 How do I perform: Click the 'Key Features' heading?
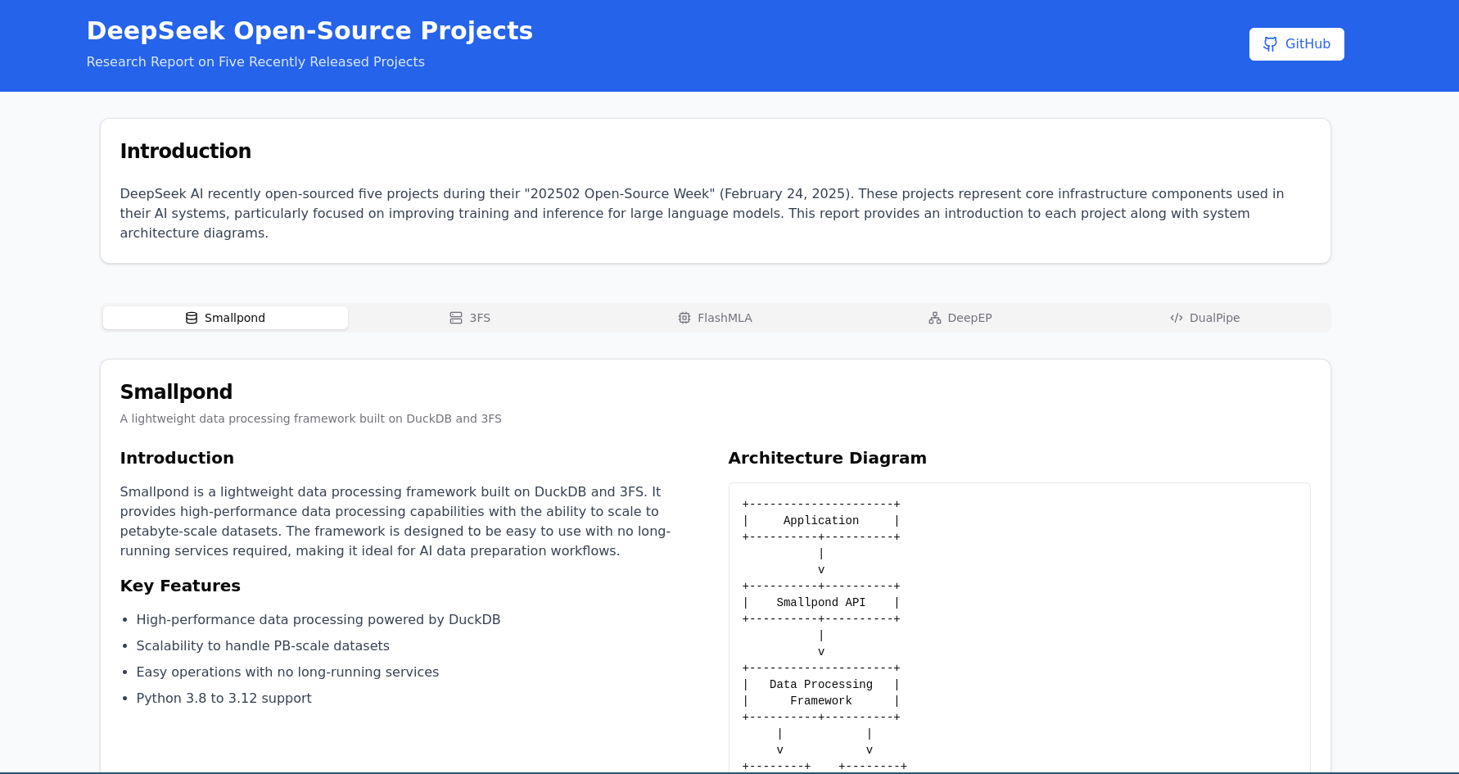pyautogui.click(x=180, y=586)
